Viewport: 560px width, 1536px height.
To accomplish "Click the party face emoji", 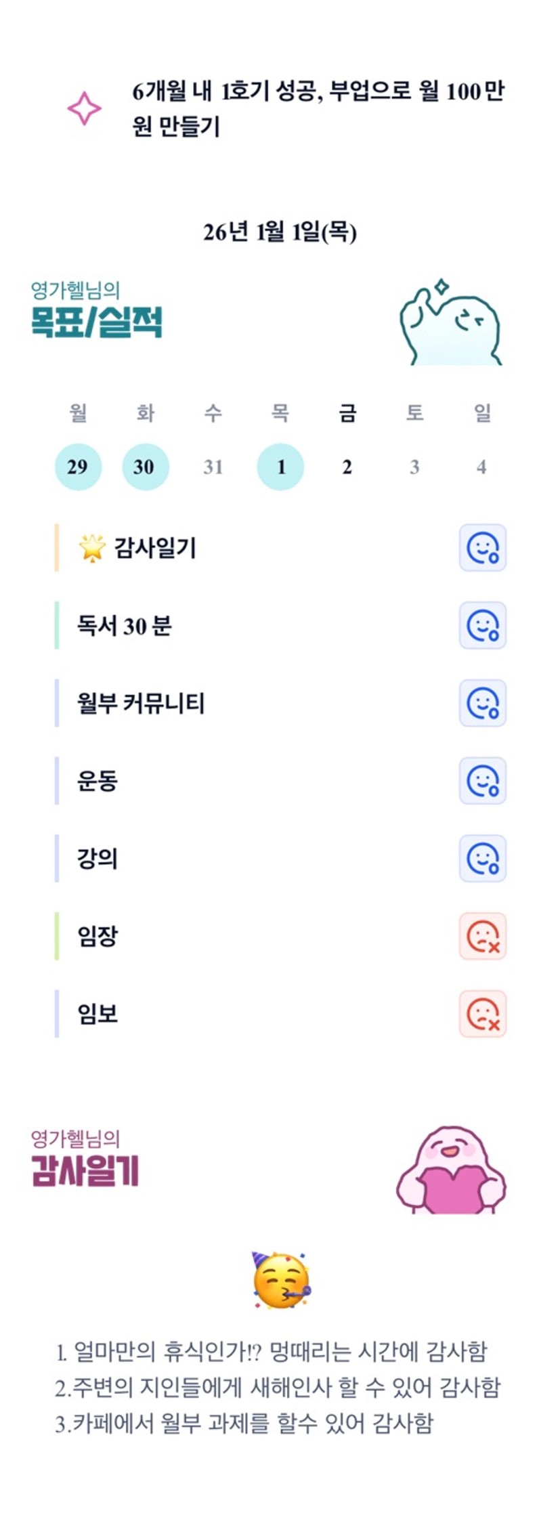I will click(x=280, y=1281).
